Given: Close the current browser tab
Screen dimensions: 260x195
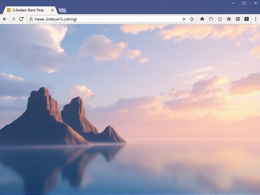Looking at the screenshot, I should coord(52,10).
